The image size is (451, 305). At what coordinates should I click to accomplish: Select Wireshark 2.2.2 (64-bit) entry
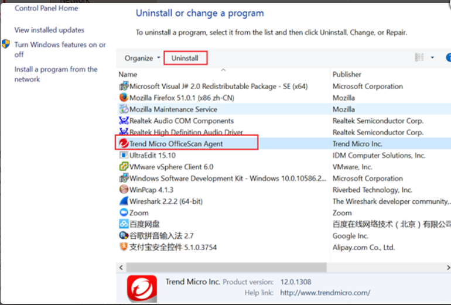(x=166, y=201)
